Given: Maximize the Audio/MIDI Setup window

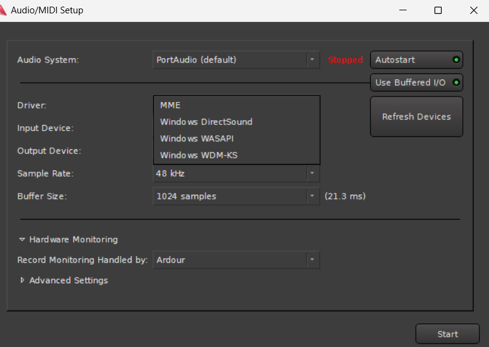Looking at the screenshot, I should tap(438, 10).
